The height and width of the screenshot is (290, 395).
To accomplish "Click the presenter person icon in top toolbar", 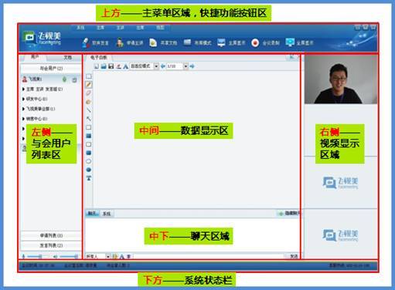I will (x=120, y=42).
